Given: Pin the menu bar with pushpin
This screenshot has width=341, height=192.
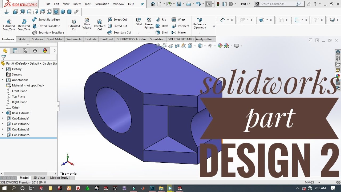Looking at the screenshot, I should [x=142, y=4].
